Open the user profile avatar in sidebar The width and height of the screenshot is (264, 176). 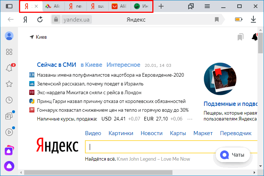[x=9, y=36]
